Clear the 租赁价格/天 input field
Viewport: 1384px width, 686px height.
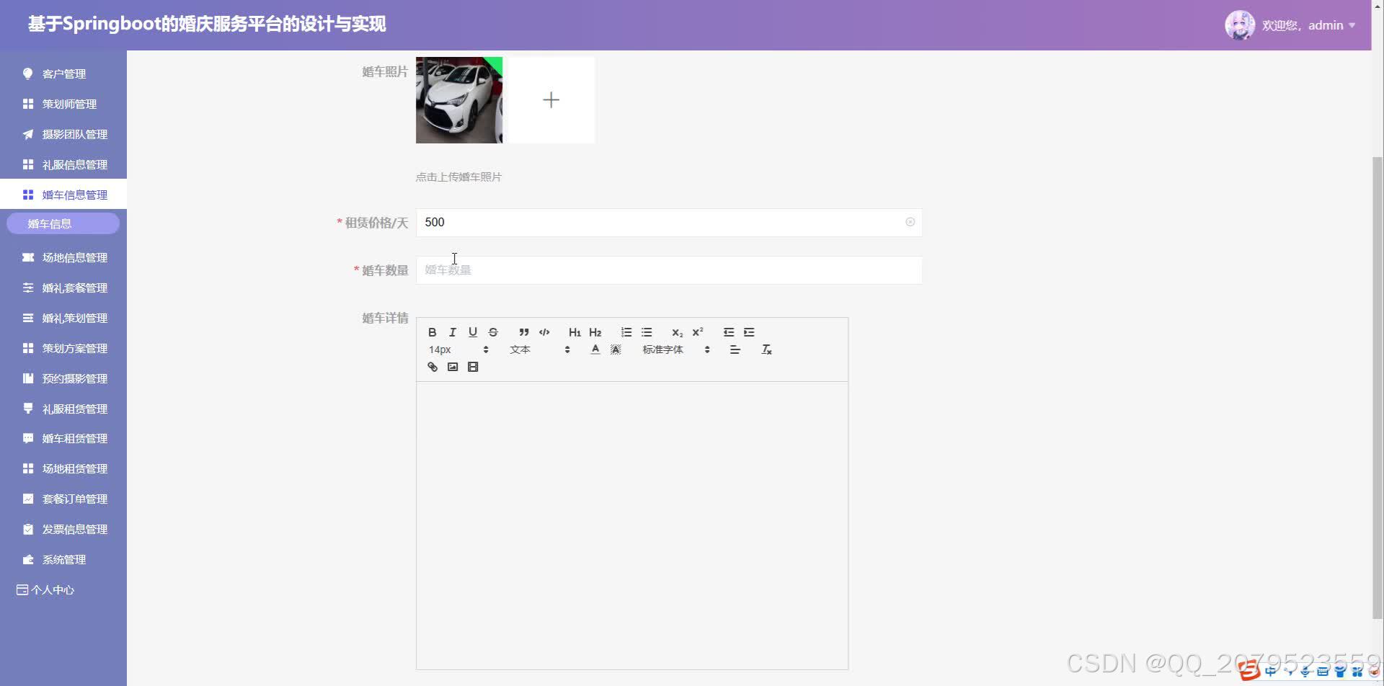(x=910, y=222)
